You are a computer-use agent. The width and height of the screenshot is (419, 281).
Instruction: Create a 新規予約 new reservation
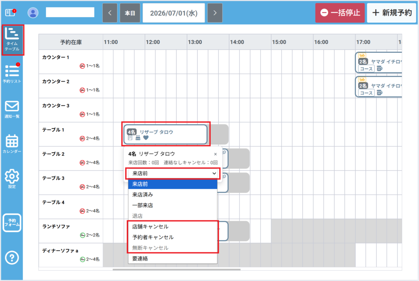[x=392, y=13]
